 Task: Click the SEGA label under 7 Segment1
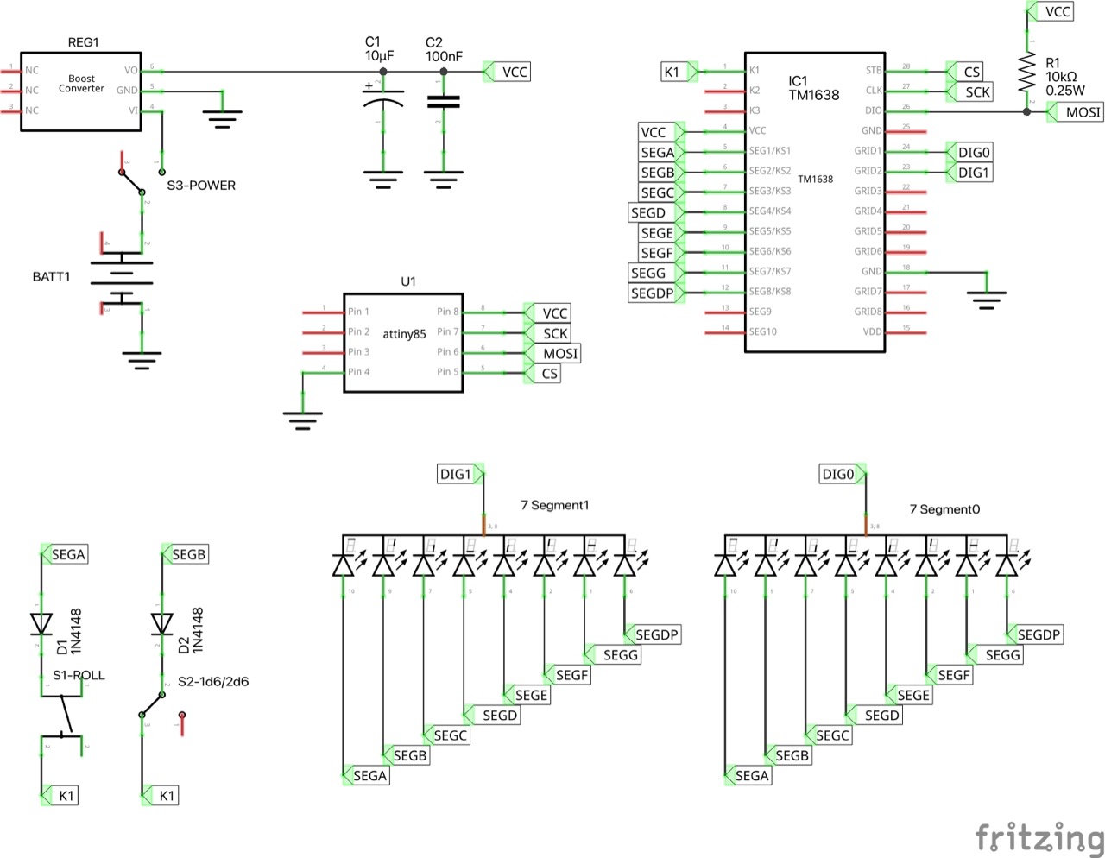click(366, 775)
